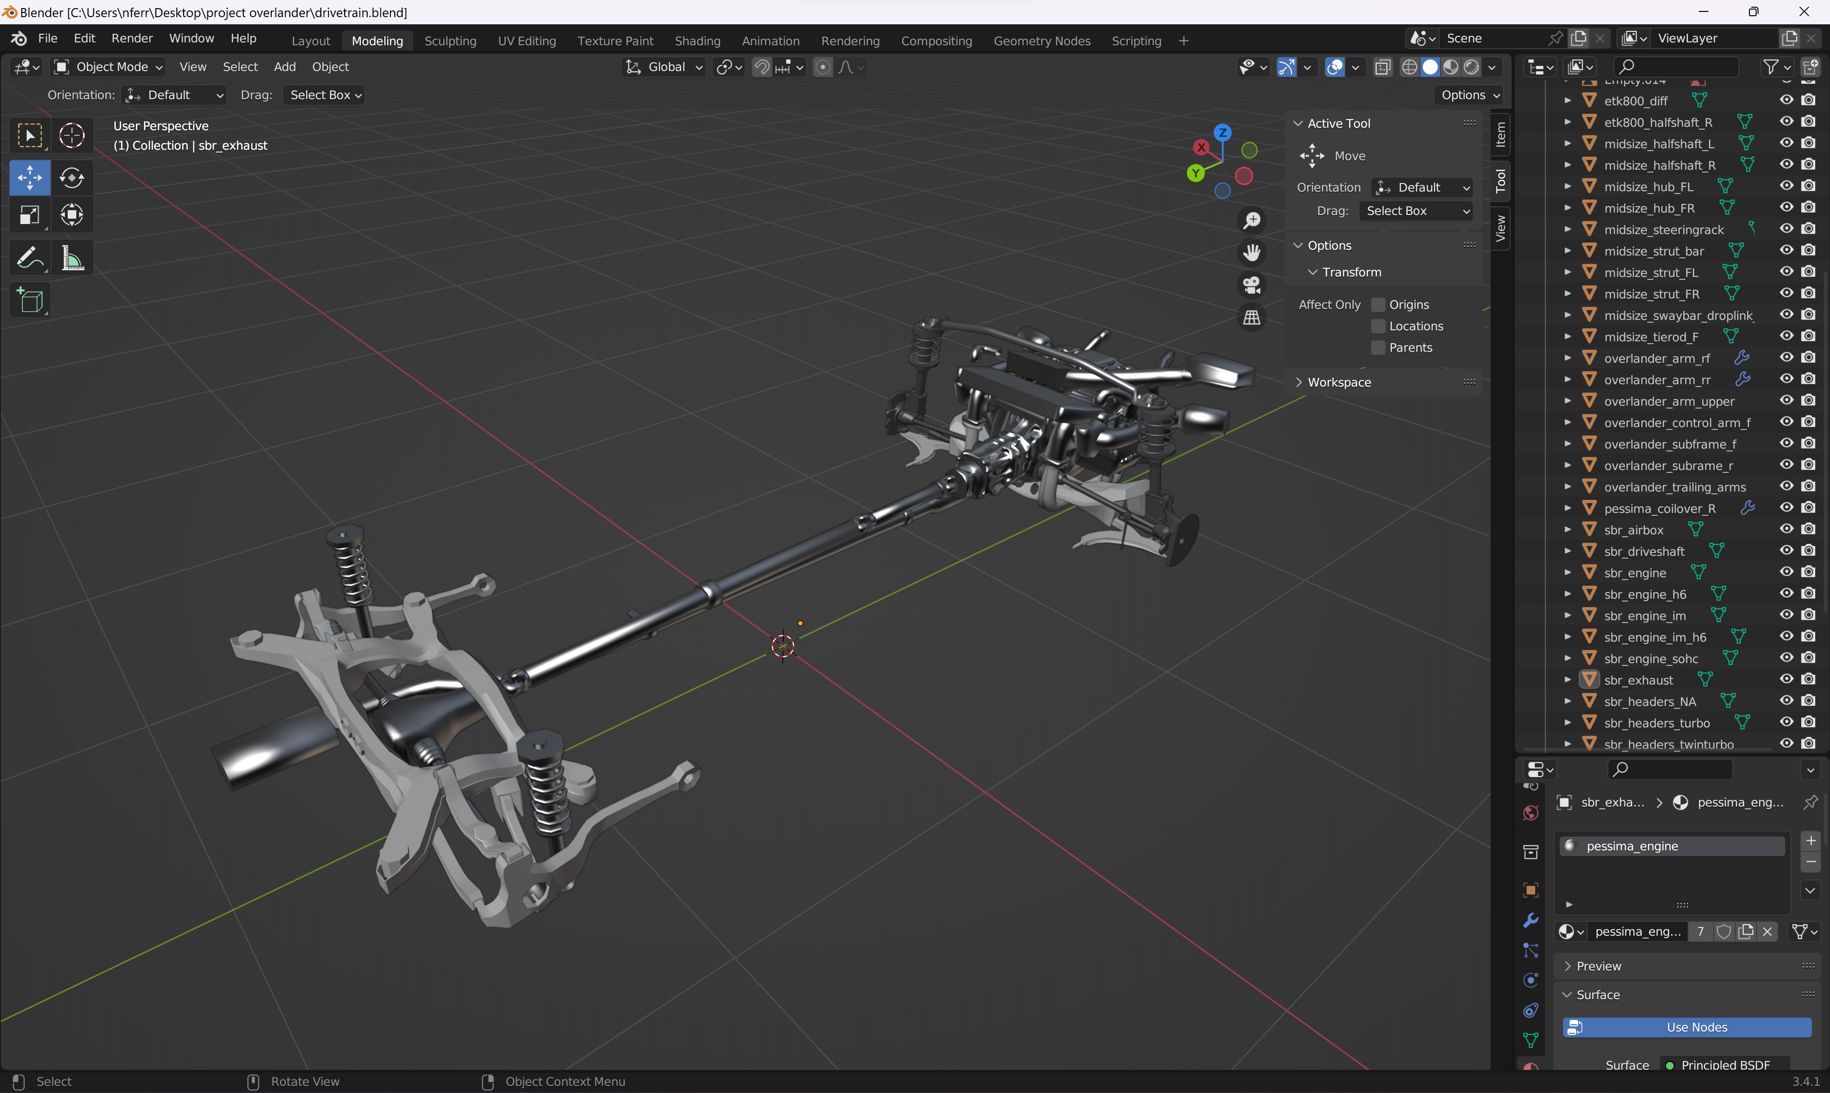The width and height of the screenshot is (1830, 1093).
Task: Select the Move tool in toolbar
Action: tap(30, 177)
